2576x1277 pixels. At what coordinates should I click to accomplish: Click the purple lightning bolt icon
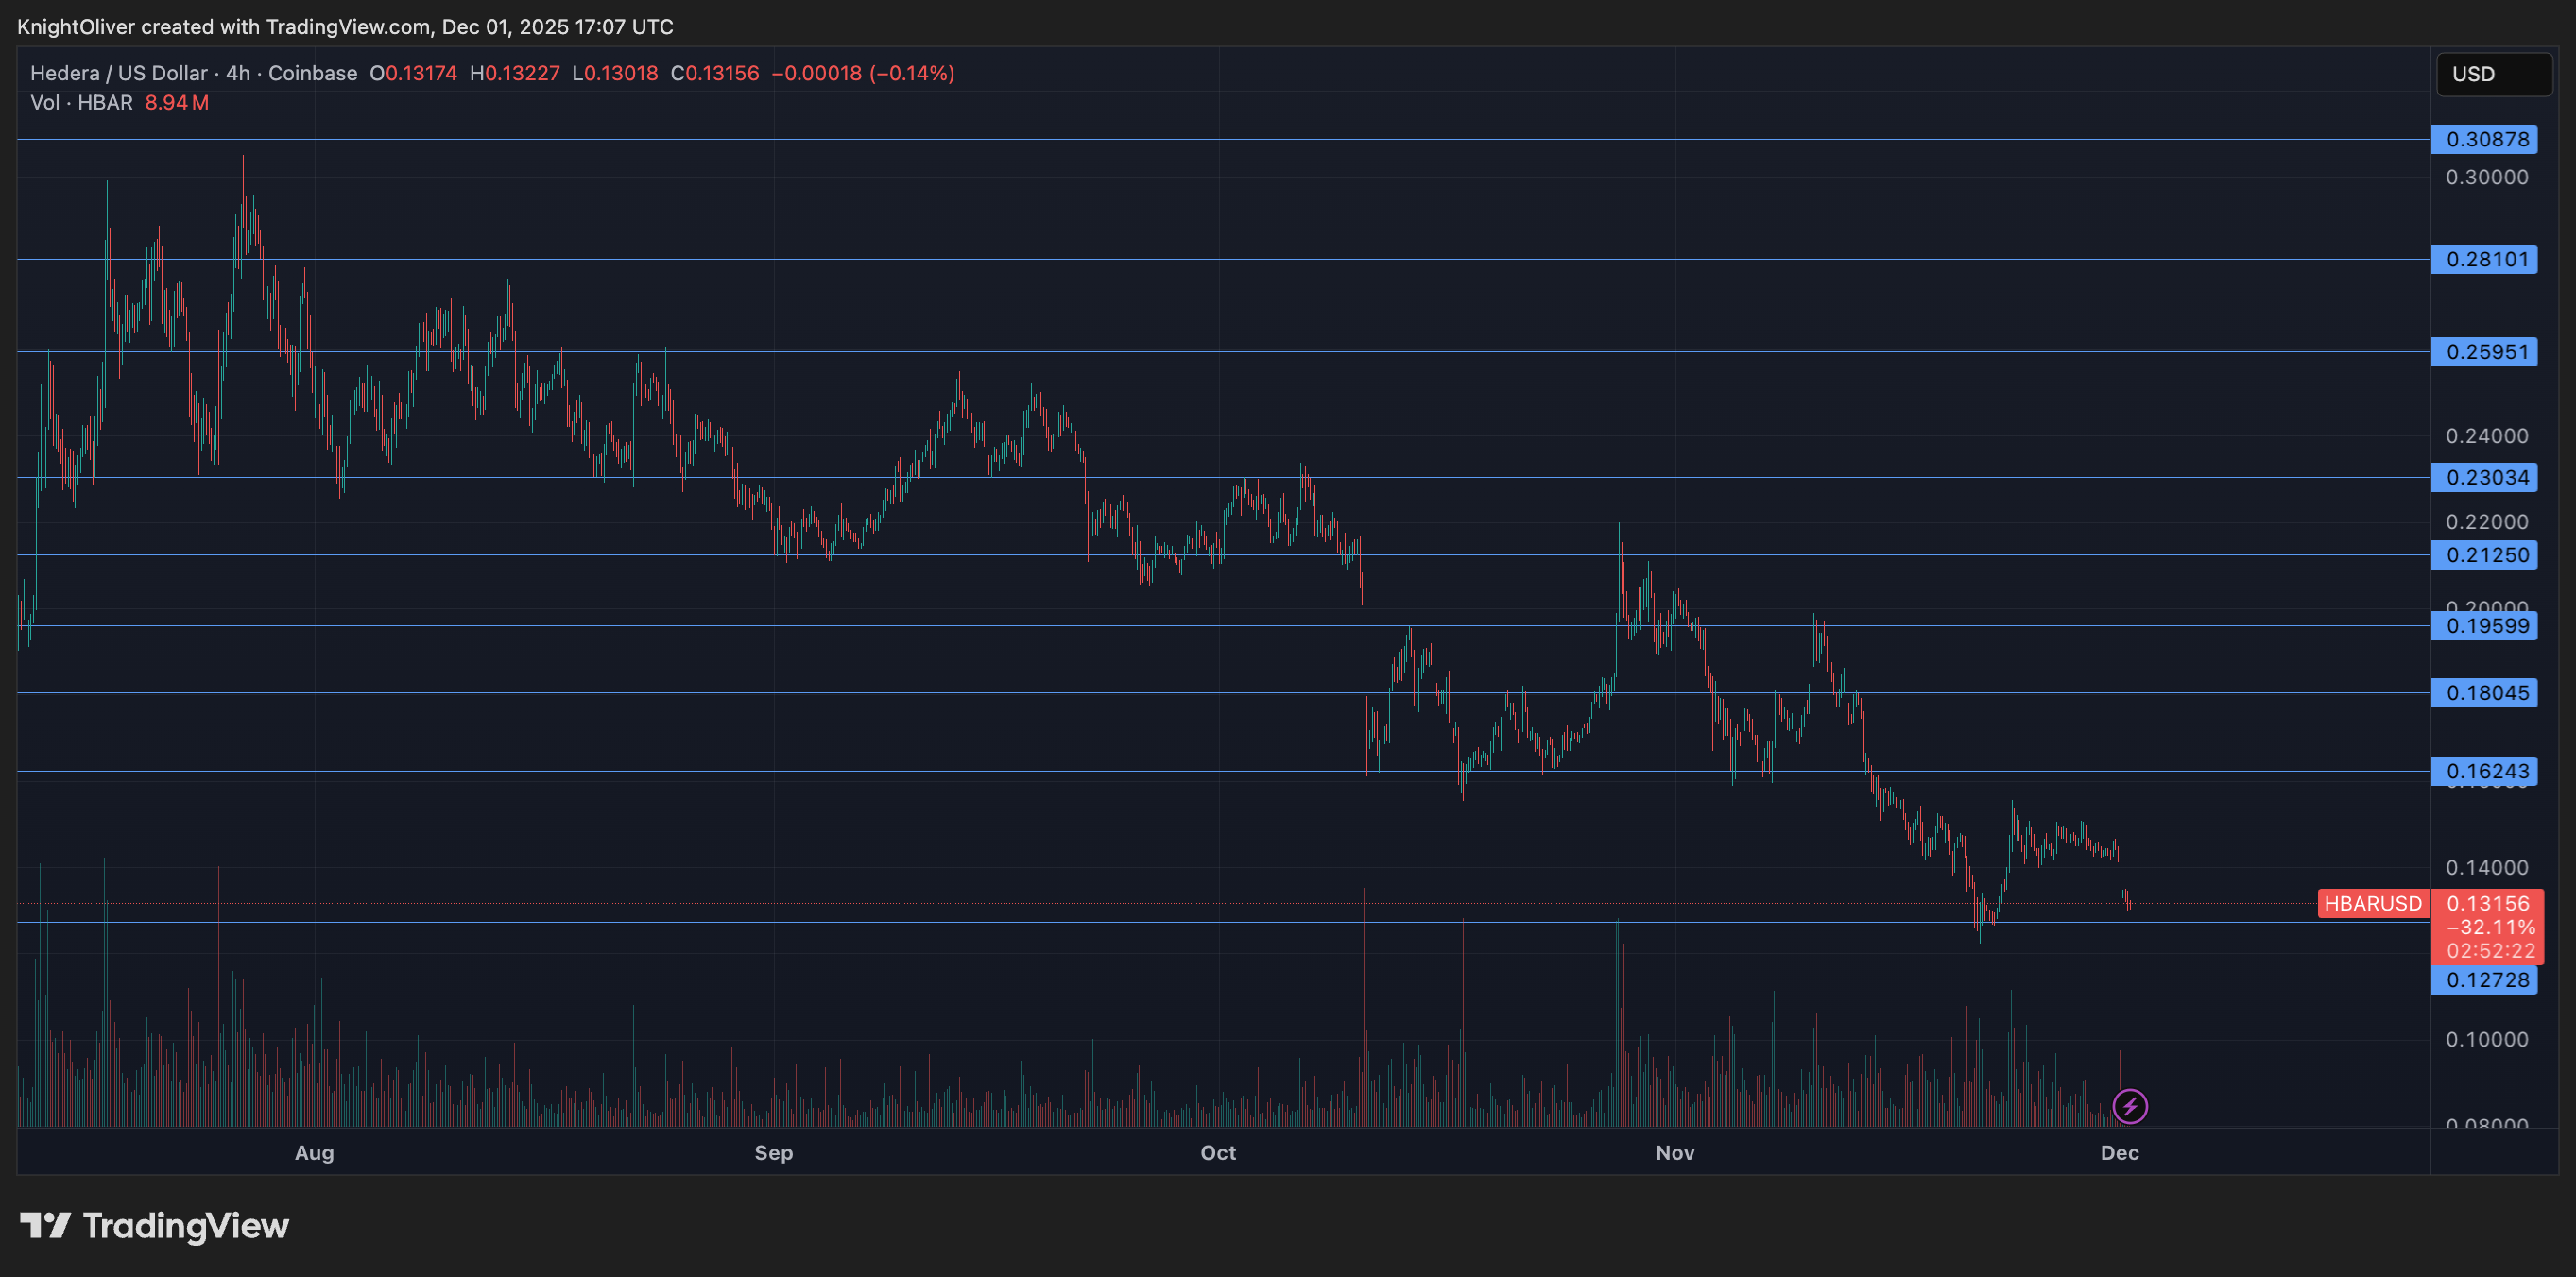[2129, 1106]
